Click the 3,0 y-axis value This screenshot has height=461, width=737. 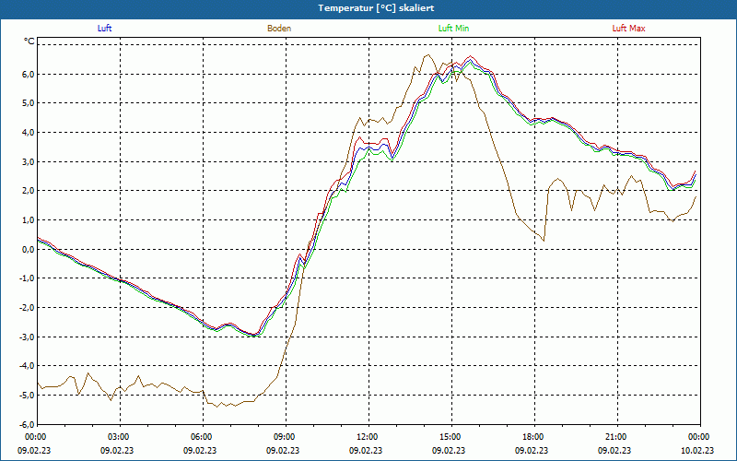[27, 161]
